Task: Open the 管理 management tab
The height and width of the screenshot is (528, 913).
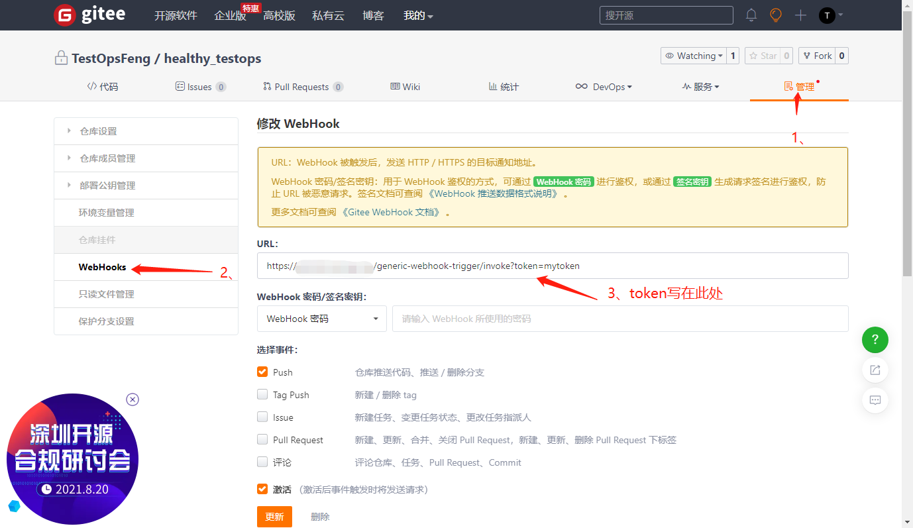Action: pyautogui.click(x=799, y=87)
